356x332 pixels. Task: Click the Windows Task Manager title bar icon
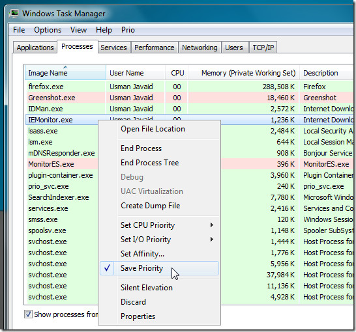pyautogui.click(x=14, y=14)
